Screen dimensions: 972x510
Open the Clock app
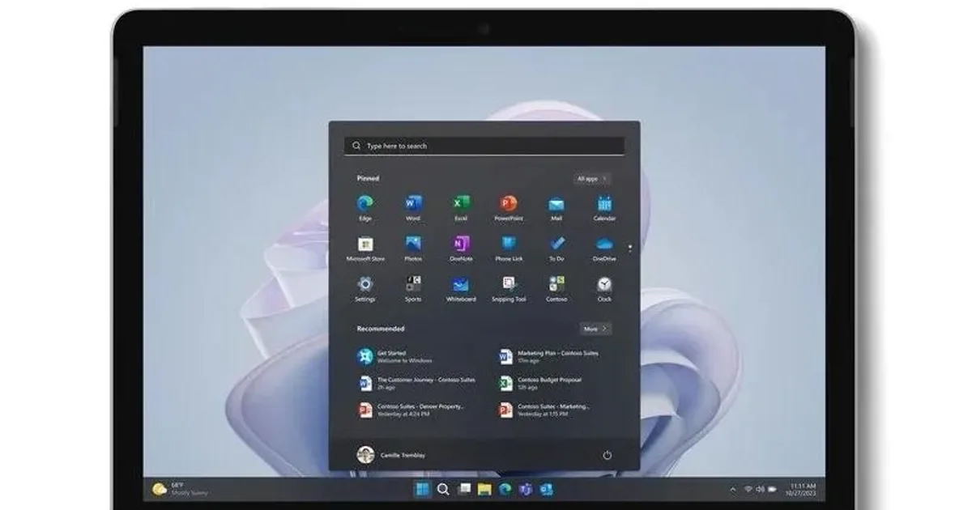604,288
